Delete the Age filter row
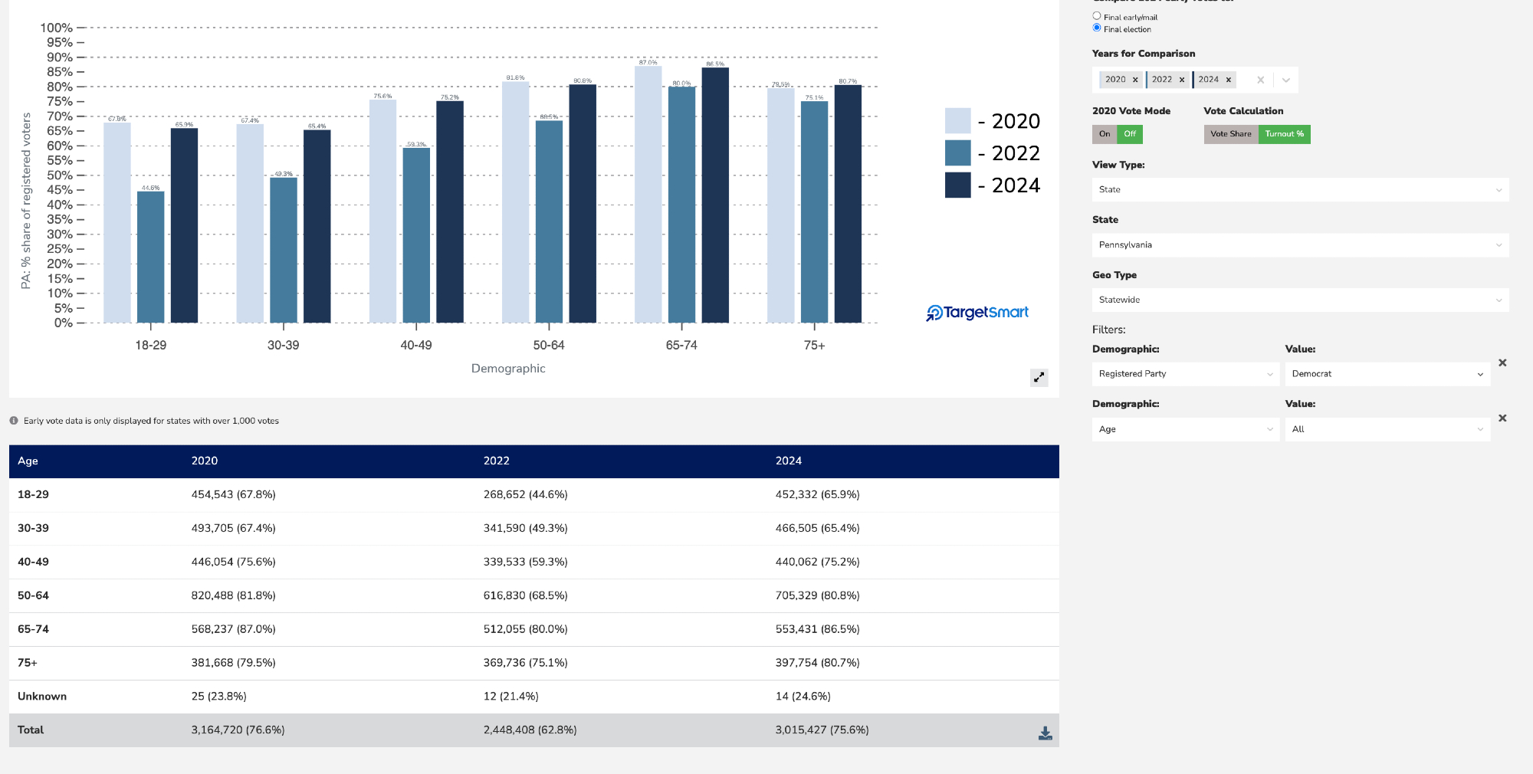Image resolution: width=1533 pixels, height=774 pixels. [1502, 418]
